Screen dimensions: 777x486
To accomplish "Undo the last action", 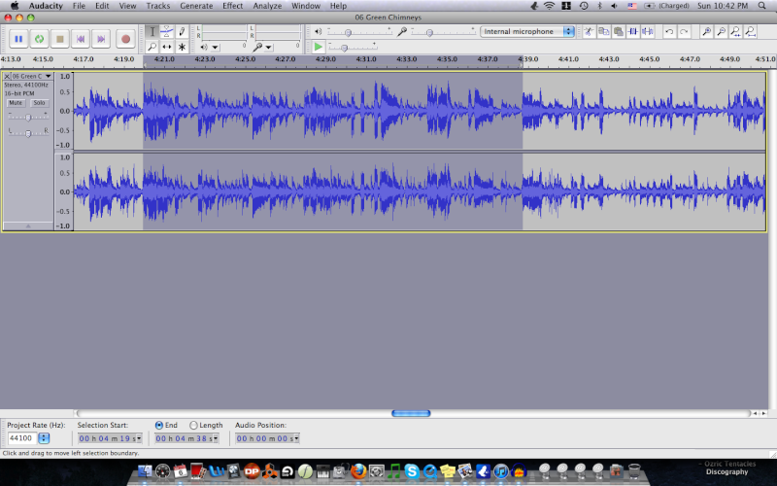I will [669, 32].
